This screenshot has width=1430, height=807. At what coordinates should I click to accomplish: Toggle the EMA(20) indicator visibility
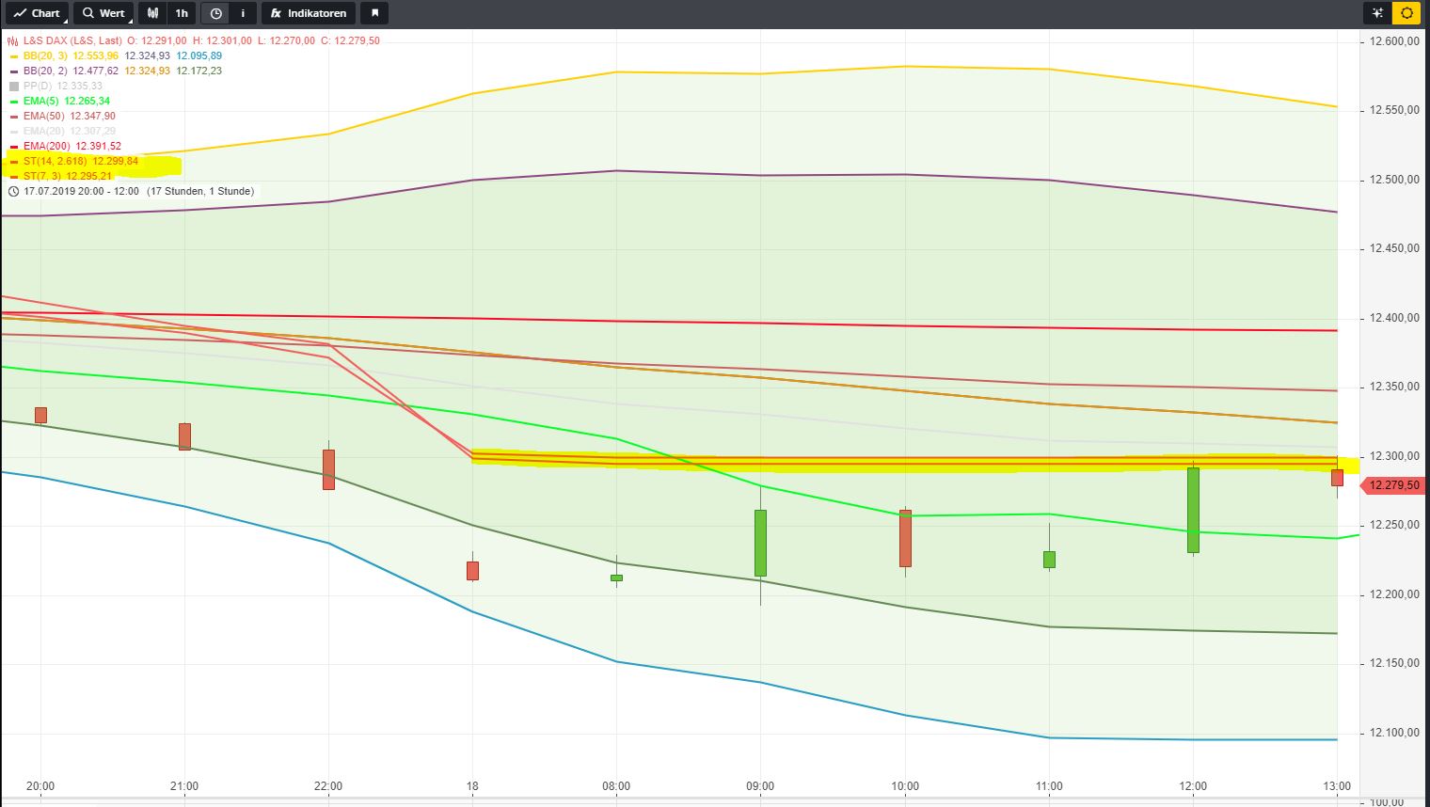pos(12,131)
